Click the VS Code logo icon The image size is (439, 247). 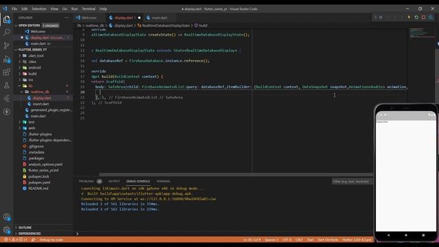pyautogui.click(x=5, y=9)
